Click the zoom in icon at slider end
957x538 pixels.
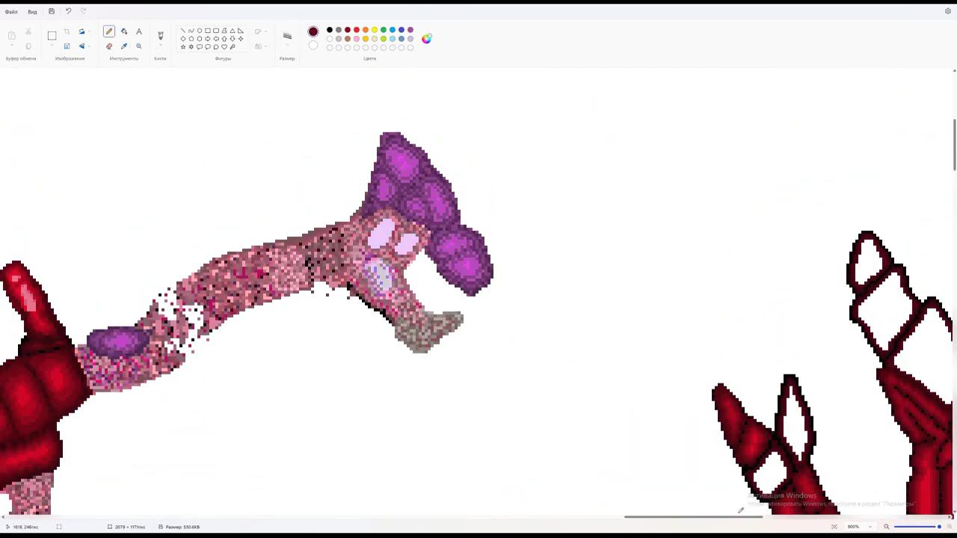(x=950, y=526)
